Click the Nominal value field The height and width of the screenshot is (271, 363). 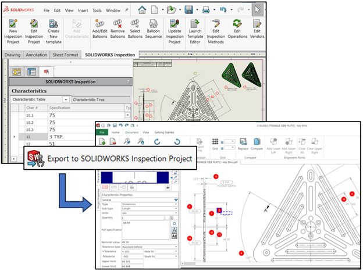coord(150,242)
